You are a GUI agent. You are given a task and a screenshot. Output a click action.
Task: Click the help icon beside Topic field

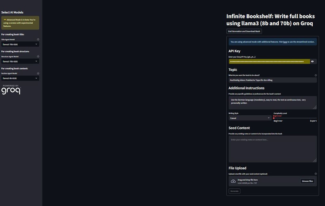pos(316,75)
